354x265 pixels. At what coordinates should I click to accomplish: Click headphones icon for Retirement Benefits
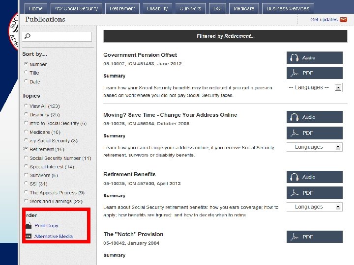coord(294,177)
